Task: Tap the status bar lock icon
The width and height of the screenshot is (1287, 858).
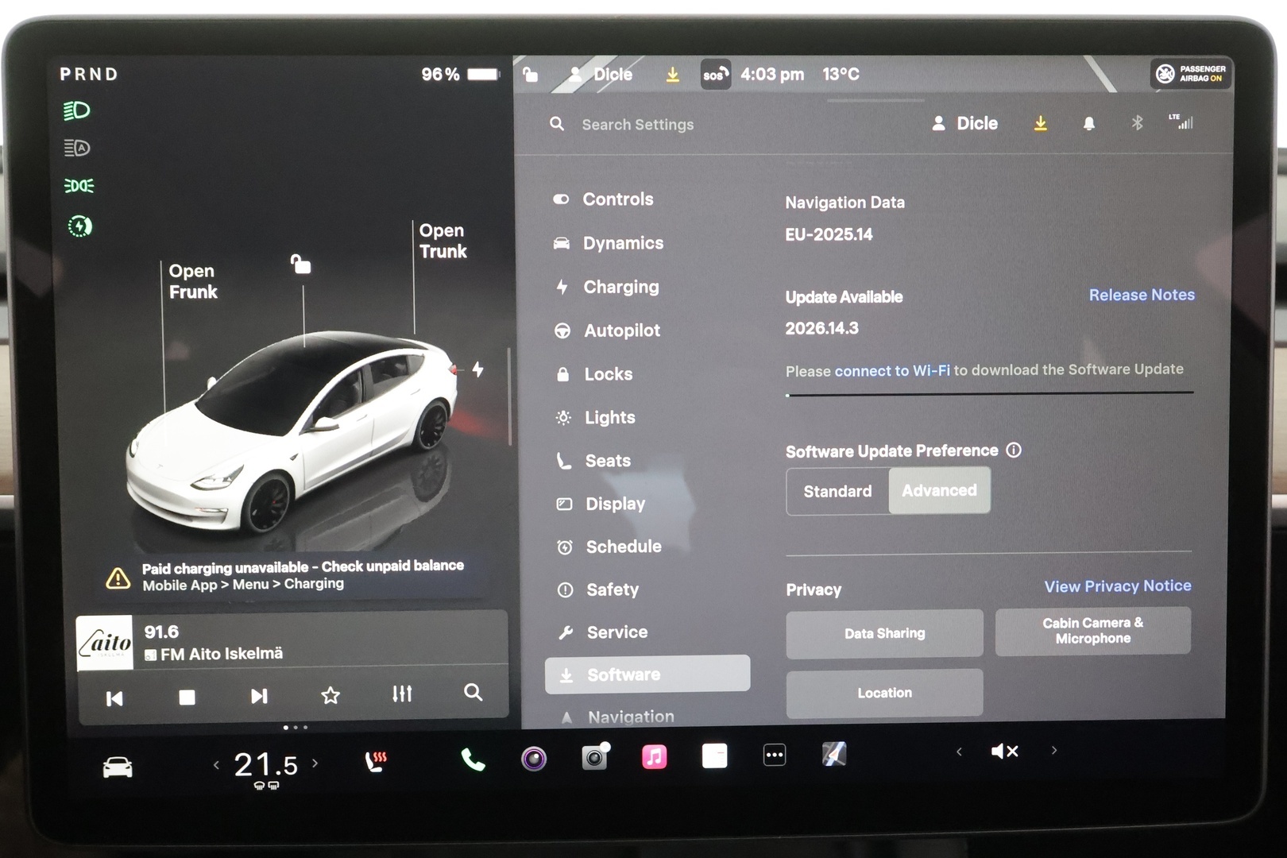Action: click(530, 75)
